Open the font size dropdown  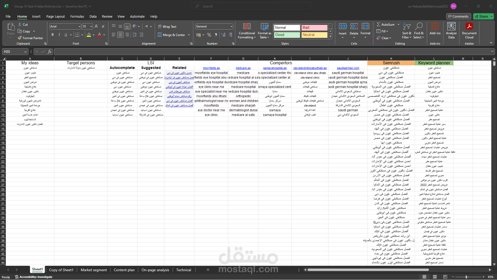pos(91,26)
